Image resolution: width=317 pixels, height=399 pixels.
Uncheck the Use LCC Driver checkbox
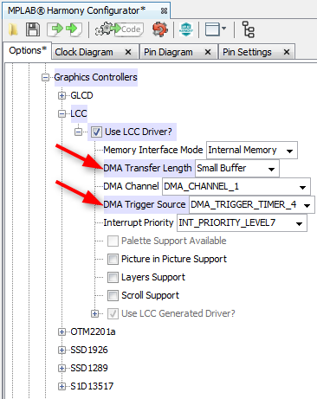point(96,132)
